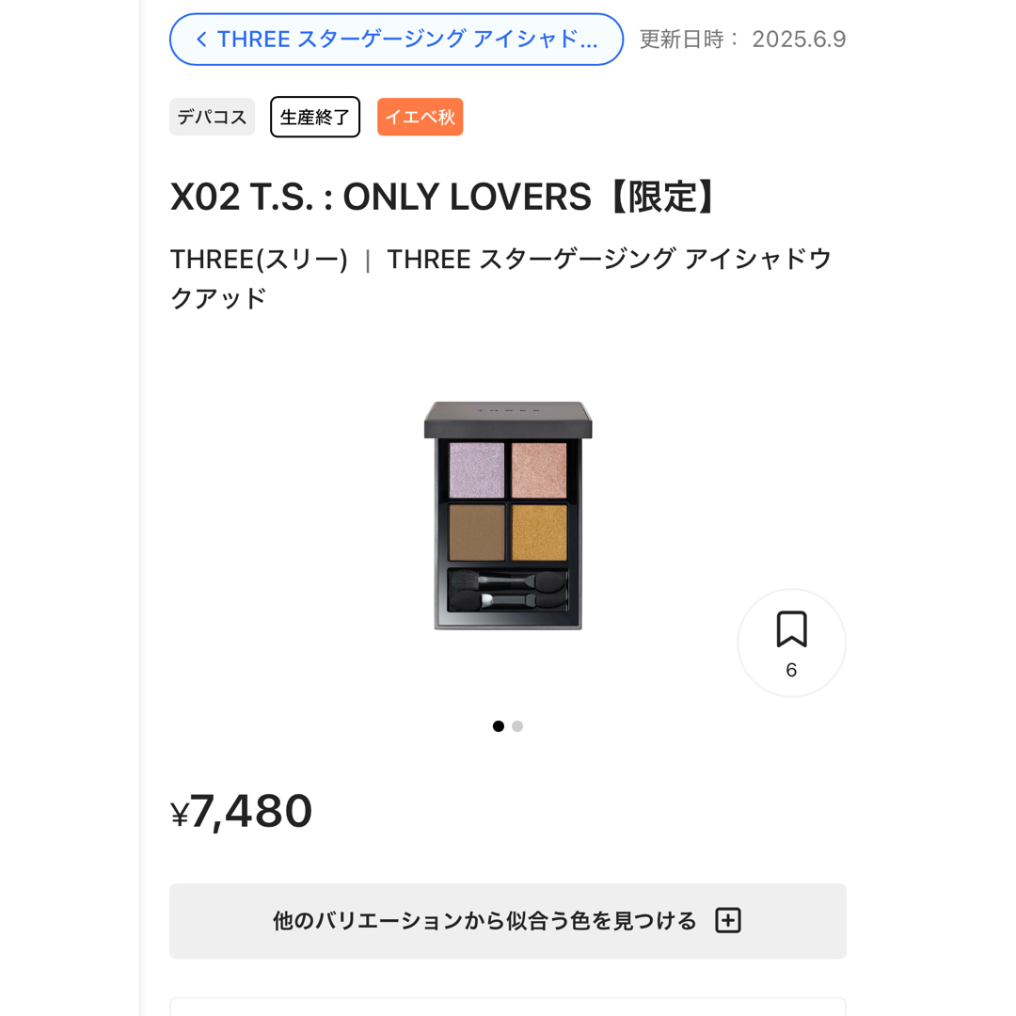Viewport: 1016px width, 1016px height.
Task: Select the 生産終了 tag
Action: [315, 117]
